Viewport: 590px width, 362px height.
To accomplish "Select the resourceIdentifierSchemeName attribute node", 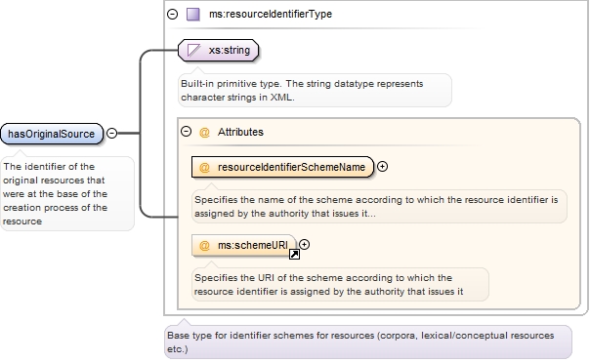I will pos(283,167).
